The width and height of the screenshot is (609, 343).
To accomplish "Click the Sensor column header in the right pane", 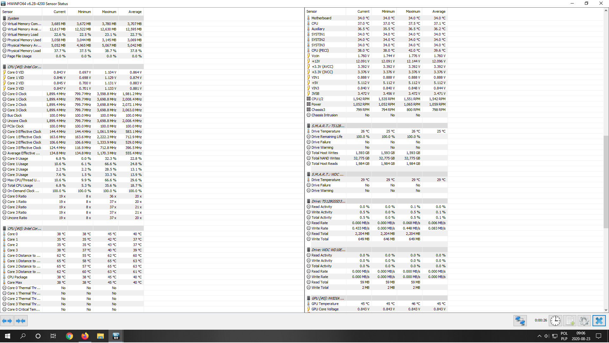I will click(325, 11).
